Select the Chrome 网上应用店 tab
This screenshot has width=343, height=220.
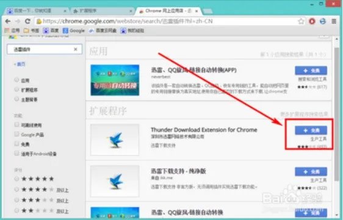pyautogui.click(x=168, y=11)
